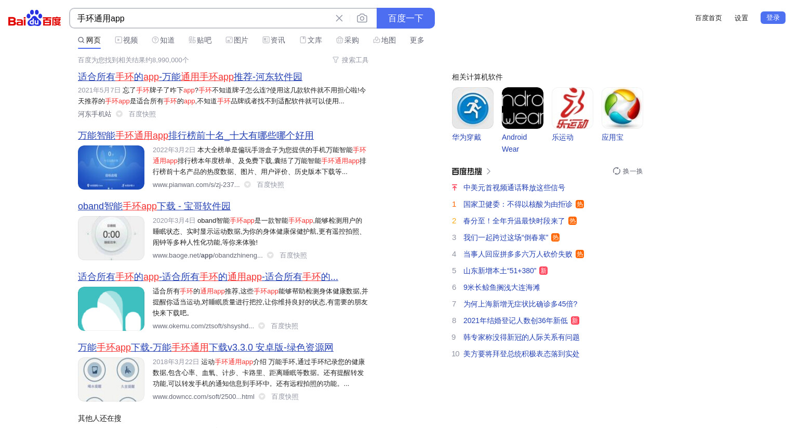This screenshot has width=798, height=428.
Task: Click the thumbnail of the downcc result
Action: click(x=111, y=379)
